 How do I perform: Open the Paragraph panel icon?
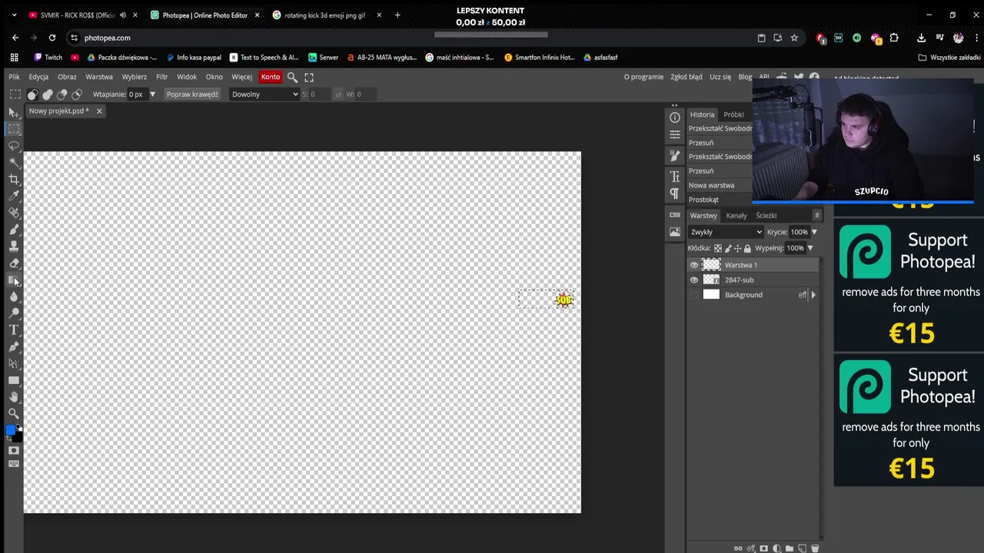tap(675, 193)
